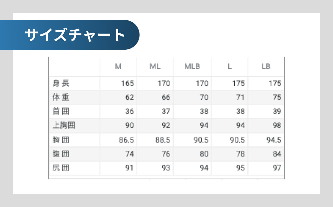The width and height of the screenshot is (333, 207).
Task: Click the 88.5 chest value for ML
Action: pyautogui.click(x=163, y=140)
